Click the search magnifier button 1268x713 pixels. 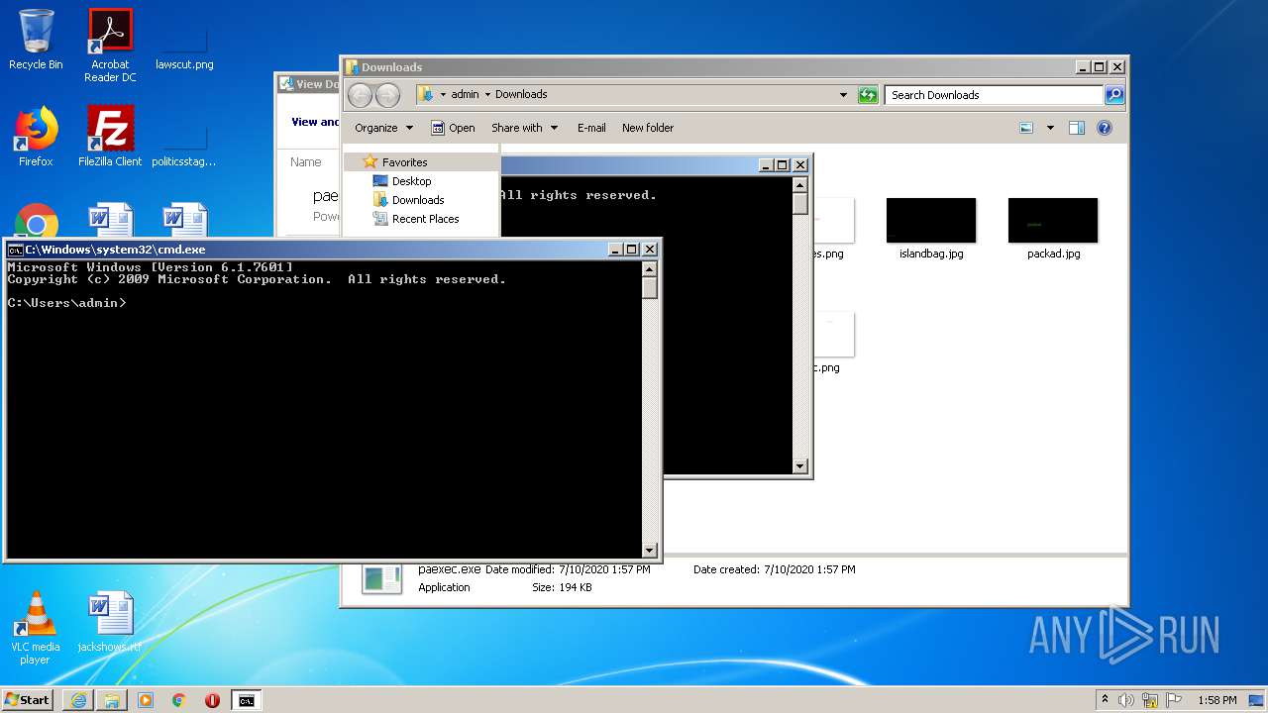[x=1114, y=95]
